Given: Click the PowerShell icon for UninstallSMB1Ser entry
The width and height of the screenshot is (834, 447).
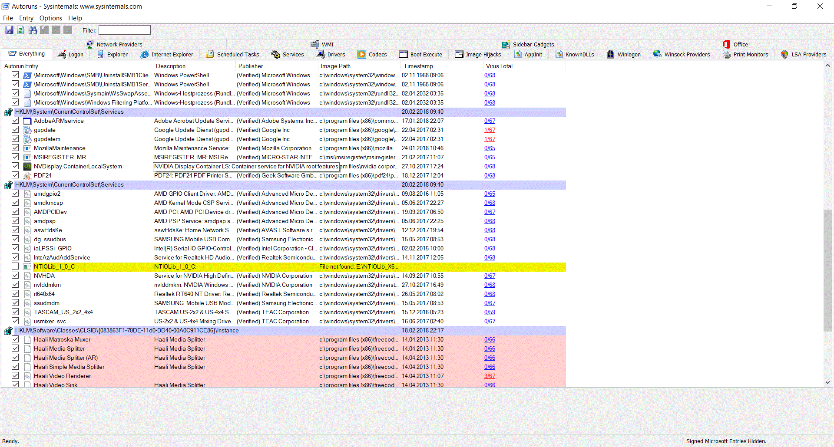Looking at the screenshot, I should point(27,84).
